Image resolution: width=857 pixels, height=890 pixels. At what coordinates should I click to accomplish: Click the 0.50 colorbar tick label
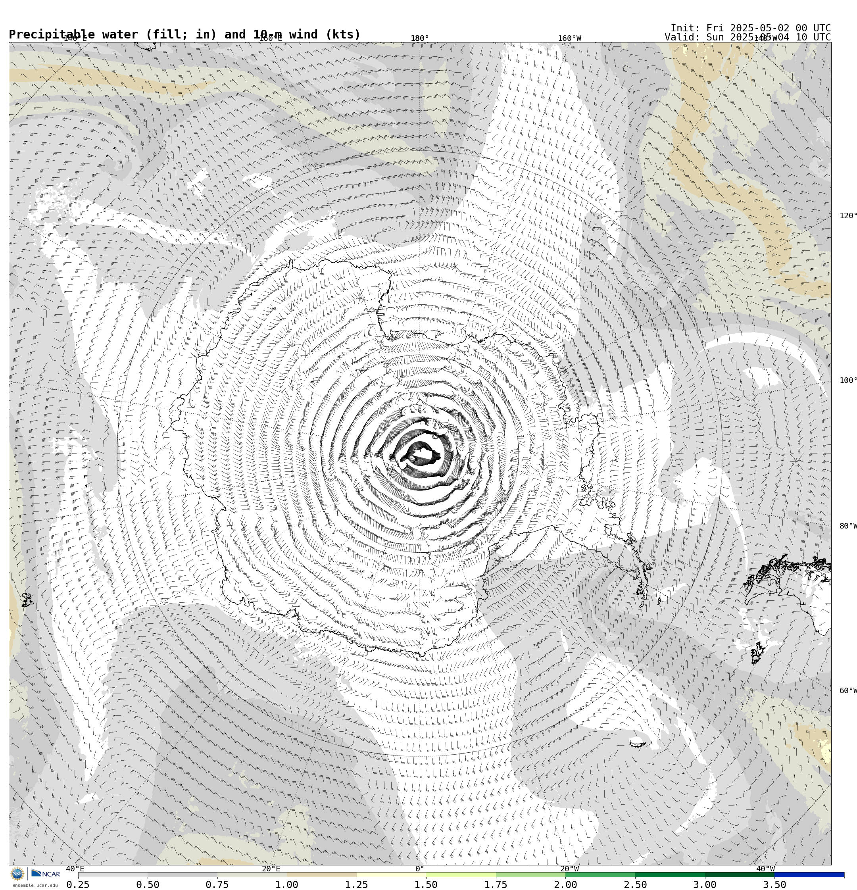pos(148,884)
